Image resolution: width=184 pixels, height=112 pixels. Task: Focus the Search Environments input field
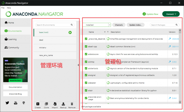[x=55, y=25]
